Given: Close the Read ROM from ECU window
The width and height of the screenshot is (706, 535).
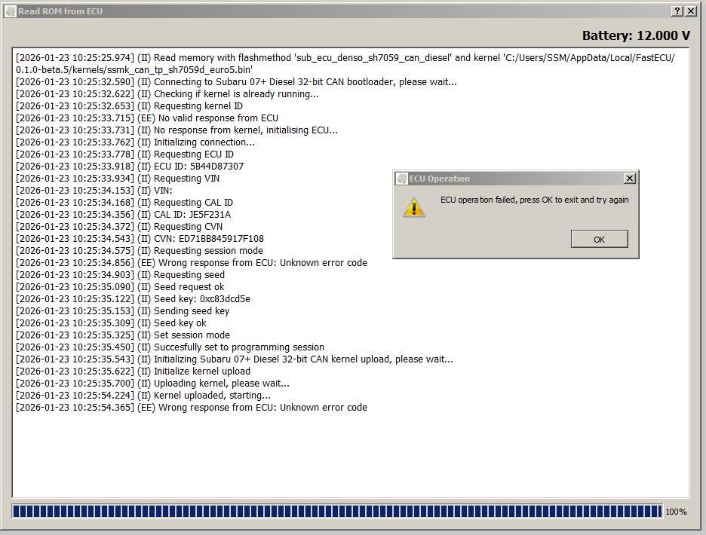Looking at the screenshot, I should tap(691, 11).
